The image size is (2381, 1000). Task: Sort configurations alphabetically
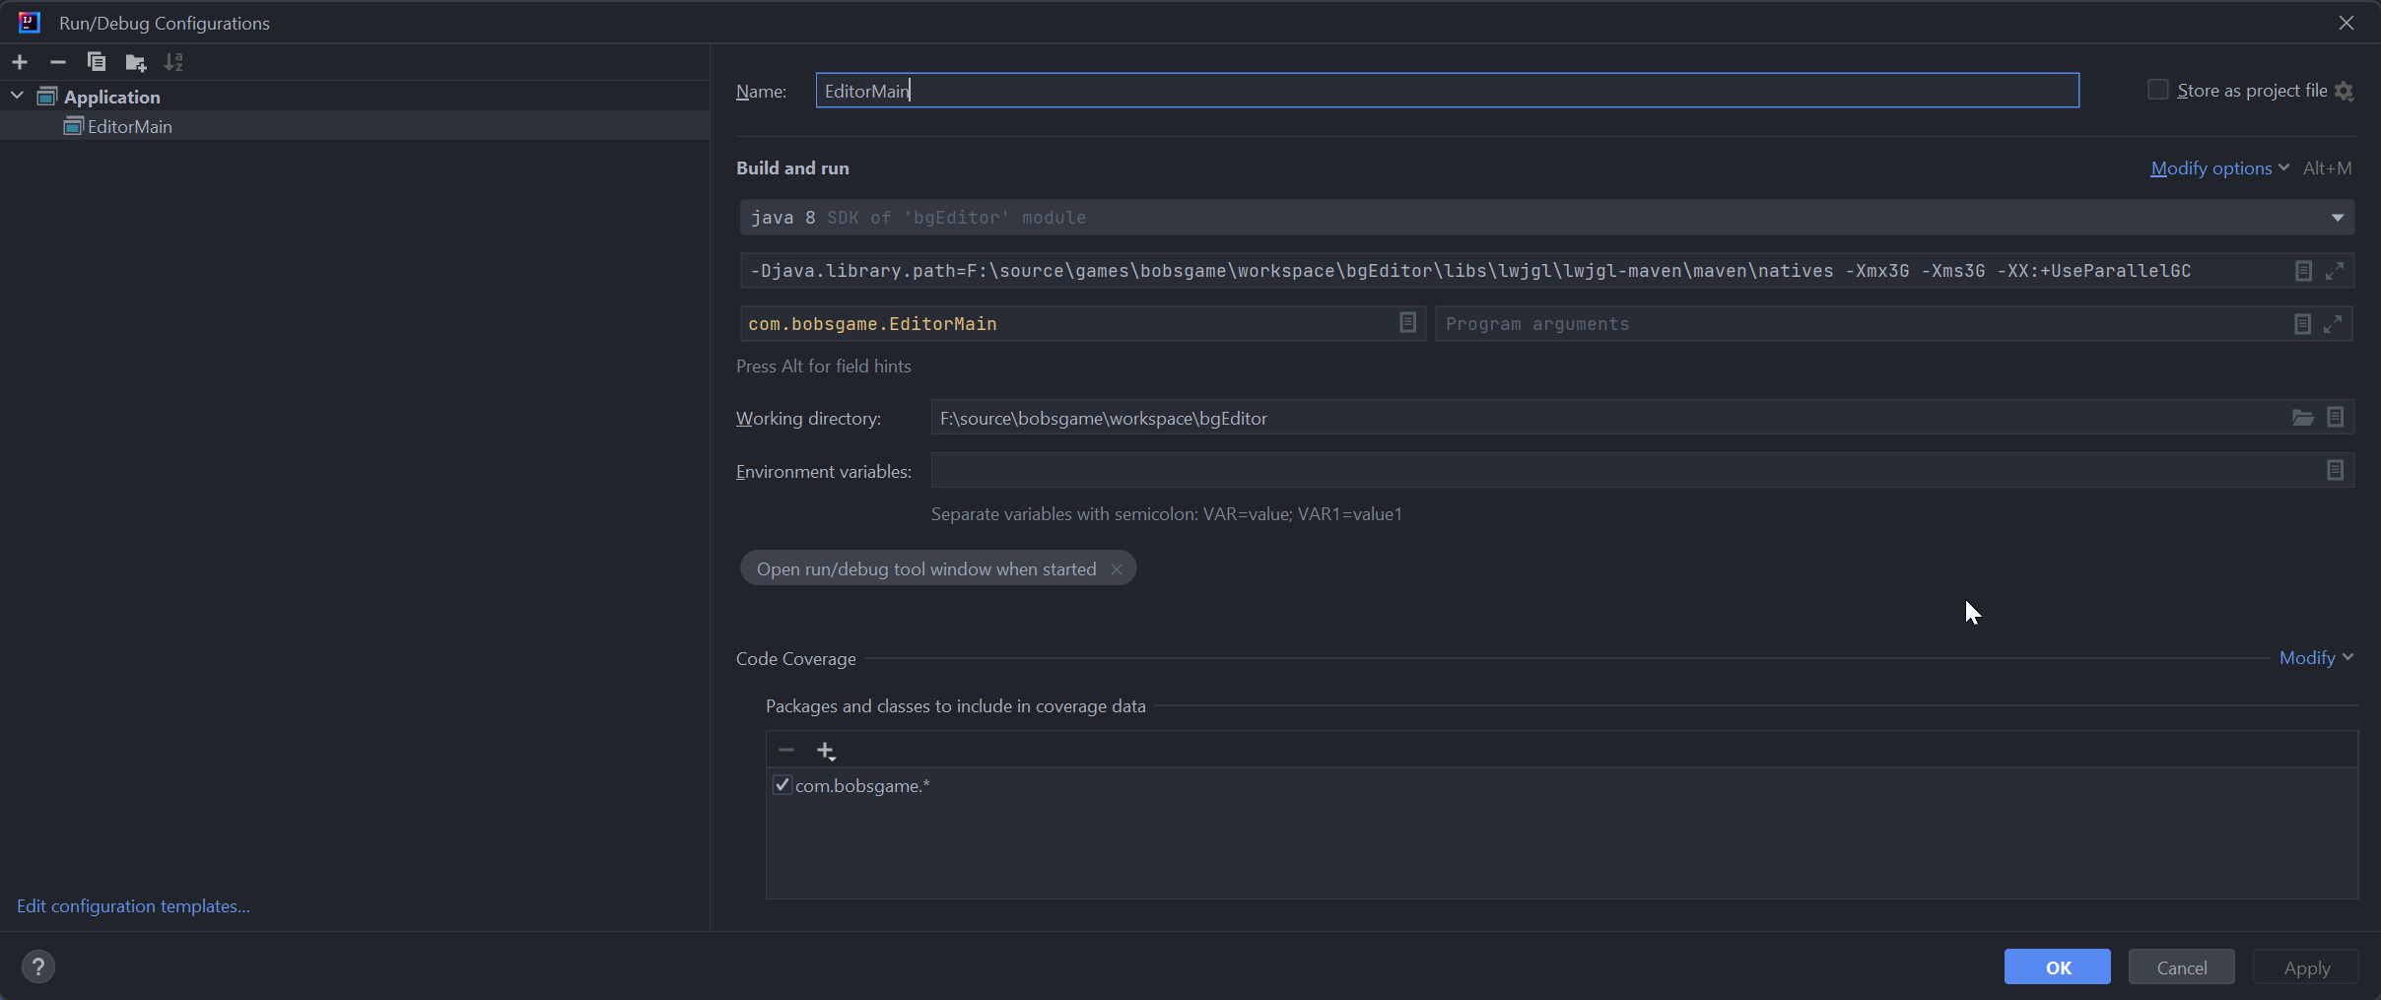[x=173, y=62]
